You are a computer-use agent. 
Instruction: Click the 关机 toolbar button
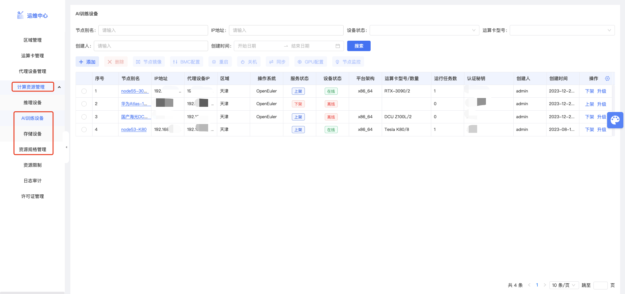point(249,62)
